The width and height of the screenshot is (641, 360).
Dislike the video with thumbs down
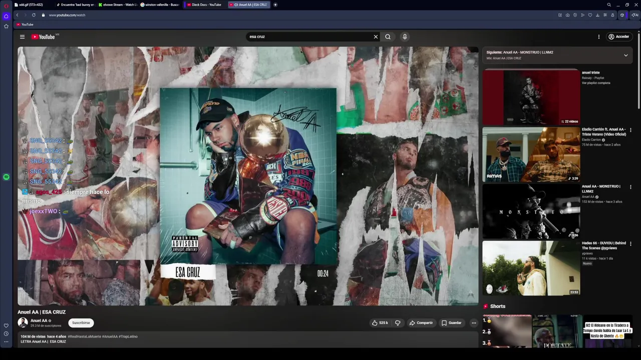point(398,323)
